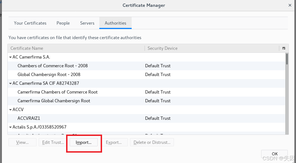The height and width of the screenshot is (163, 296).
Task: Switch to the Your Certificates tab
Action: click(30, 23)
